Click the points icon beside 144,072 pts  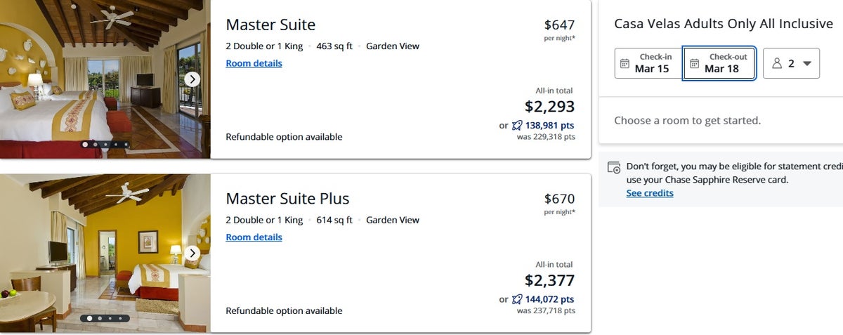pos(517,299)
